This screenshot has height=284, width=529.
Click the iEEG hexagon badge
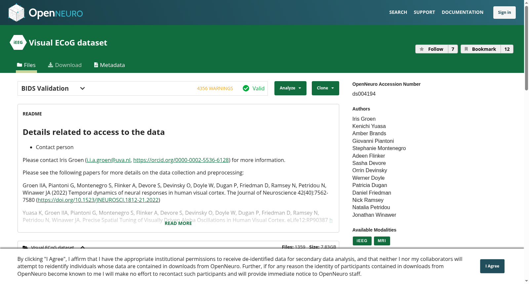[18, 43]
